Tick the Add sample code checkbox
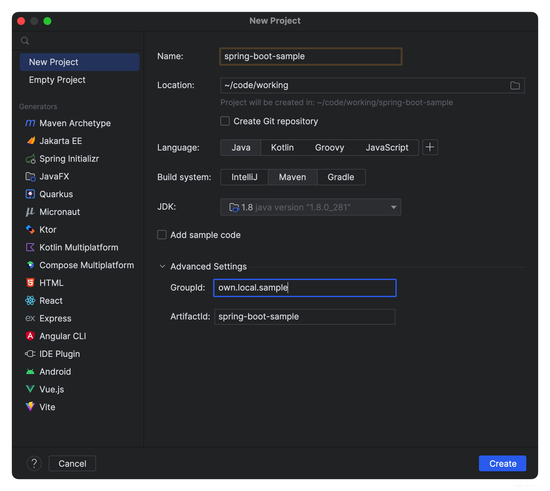This screenshot has width=550, height=491. pyautogui.click(x=162, y=235)
